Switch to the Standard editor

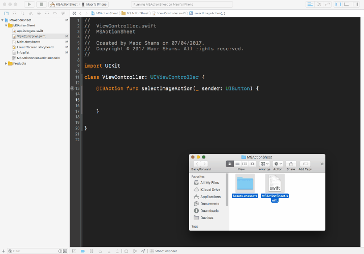[x=310, y=4]
